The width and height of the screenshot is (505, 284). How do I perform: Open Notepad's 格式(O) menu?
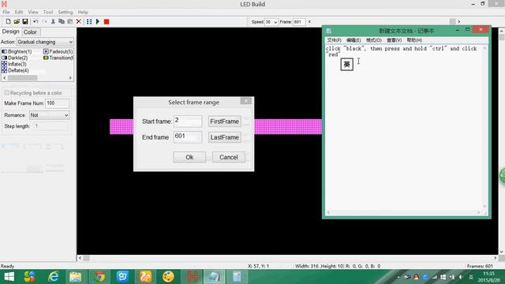[373, 40]
